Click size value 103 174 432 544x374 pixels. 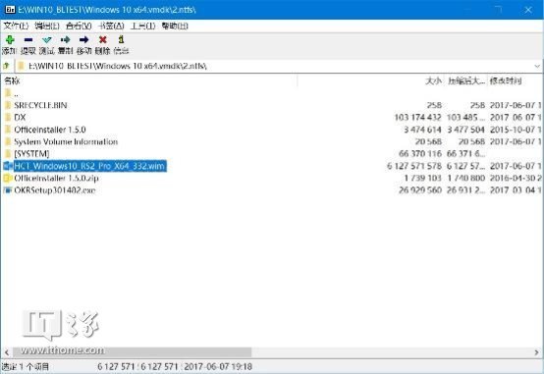417,117
